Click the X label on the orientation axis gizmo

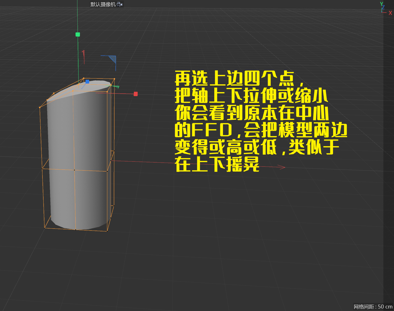(x=390, y=13)
